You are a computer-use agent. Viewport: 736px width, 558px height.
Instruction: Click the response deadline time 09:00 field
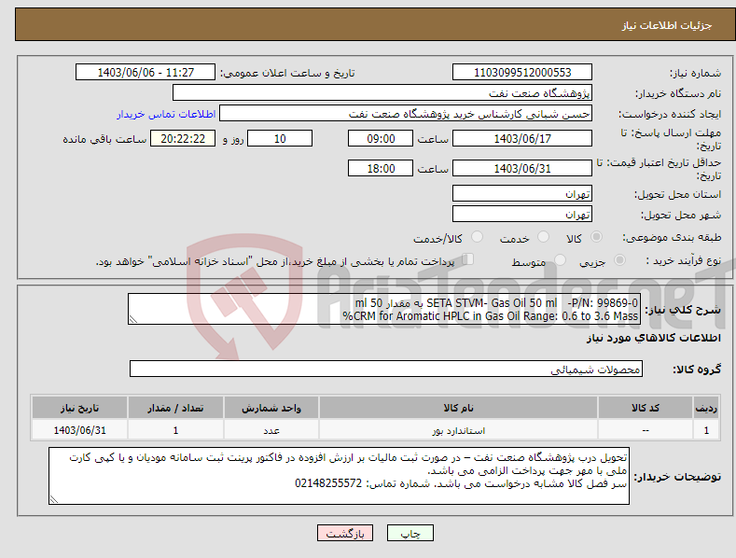[x=381, y=138]
